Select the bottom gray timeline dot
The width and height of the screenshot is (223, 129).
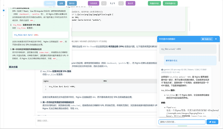pyautogui.click(x=4, y=15)
